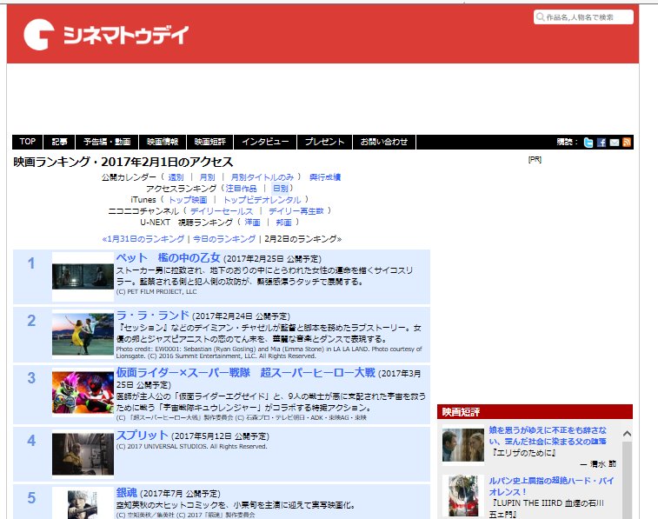Open the インタビュー menu item
658x519 pixels.
265,142
